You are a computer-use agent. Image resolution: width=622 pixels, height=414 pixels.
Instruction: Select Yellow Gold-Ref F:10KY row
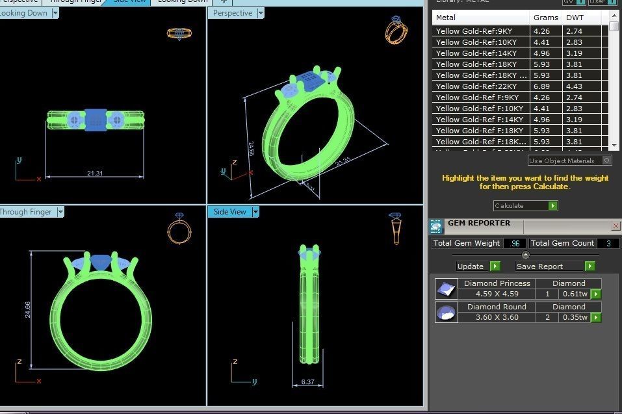pyautogui.click(x=520, y=109)
